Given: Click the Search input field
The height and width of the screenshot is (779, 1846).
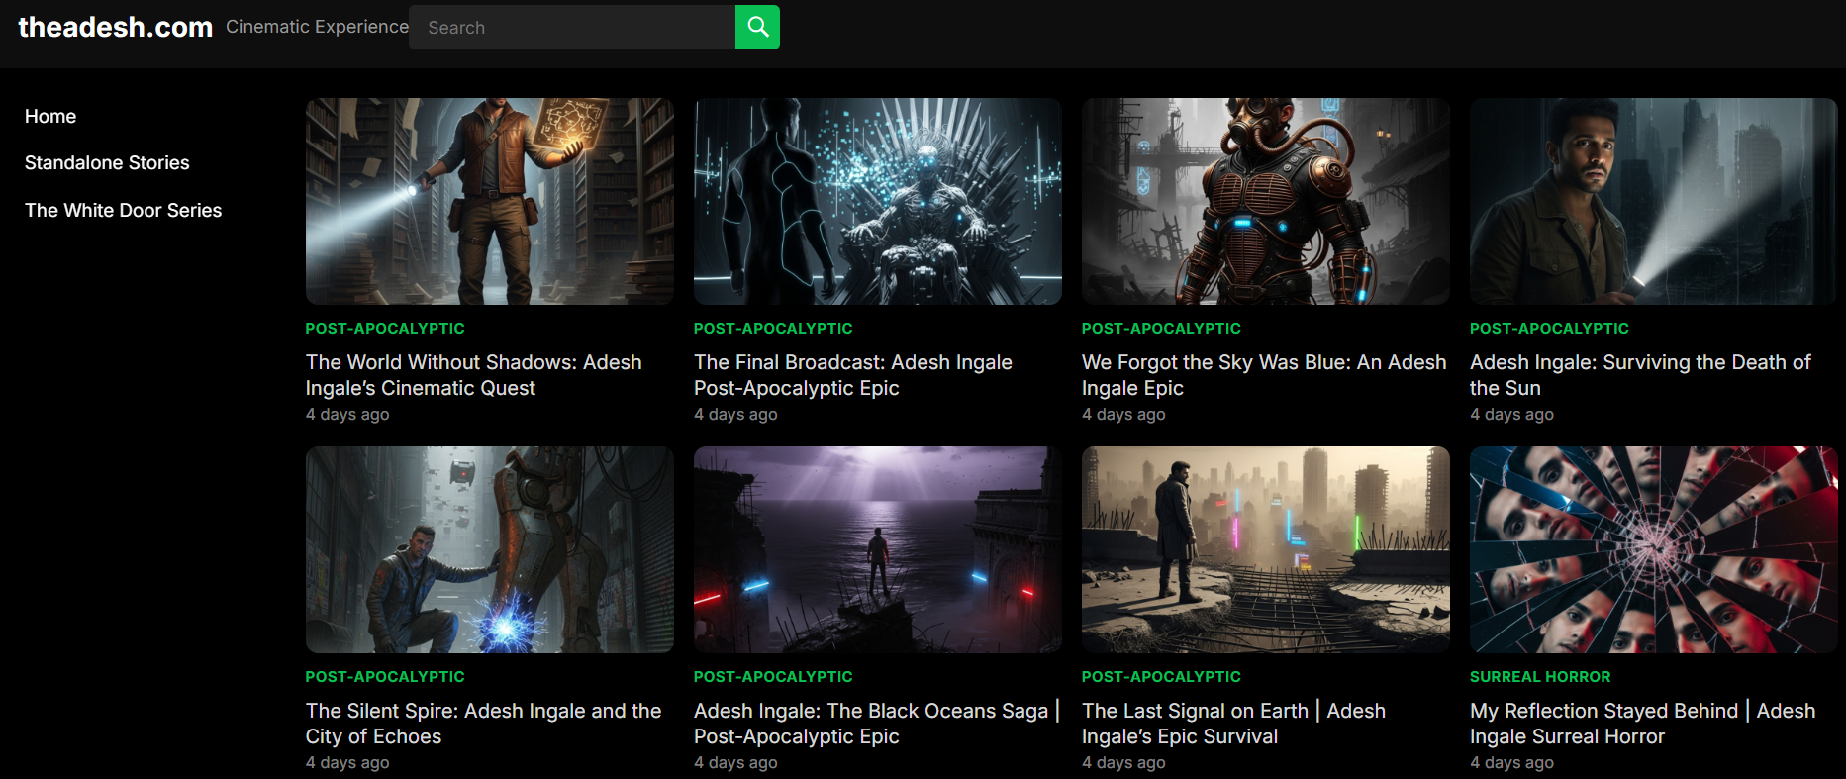Looking at the screenshot, I should 572,27.
